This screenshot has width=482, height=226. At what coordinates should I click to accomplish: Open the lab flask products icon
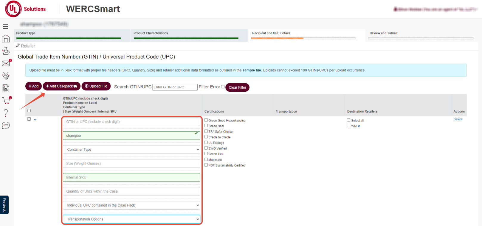pyautogui.click(x=6, y=51)
